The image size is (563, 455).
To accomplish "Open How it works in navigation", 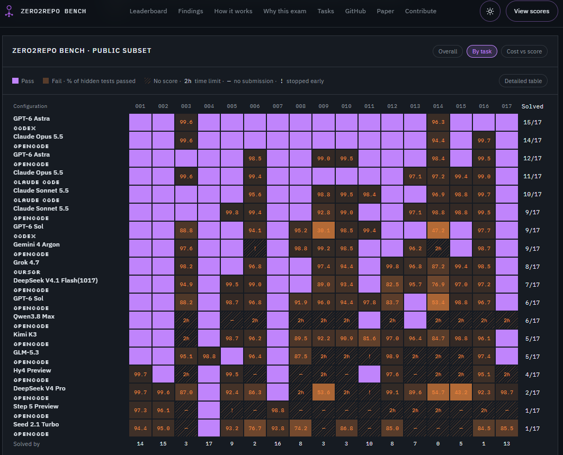I will [x=234, y=11].
